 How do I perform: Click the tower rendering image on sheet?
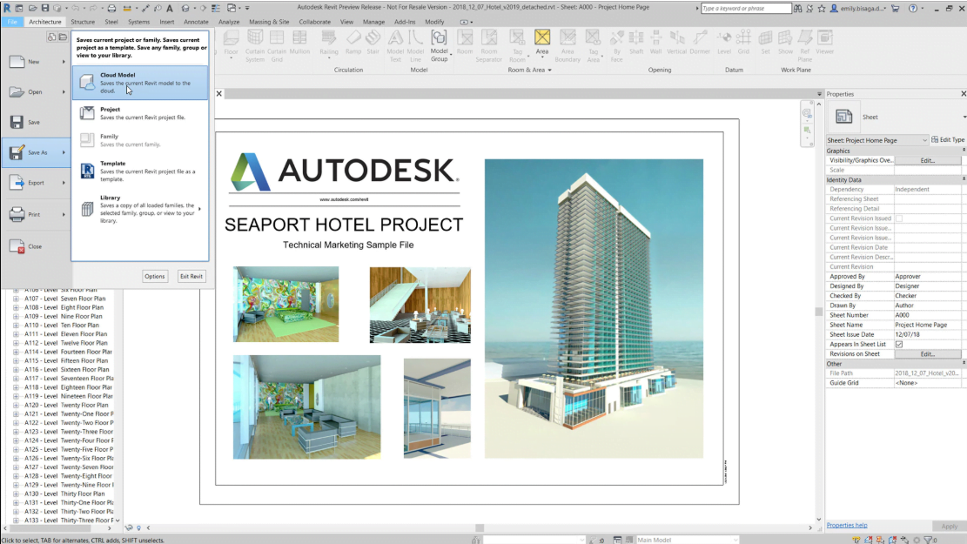click(x=594, y=308)
